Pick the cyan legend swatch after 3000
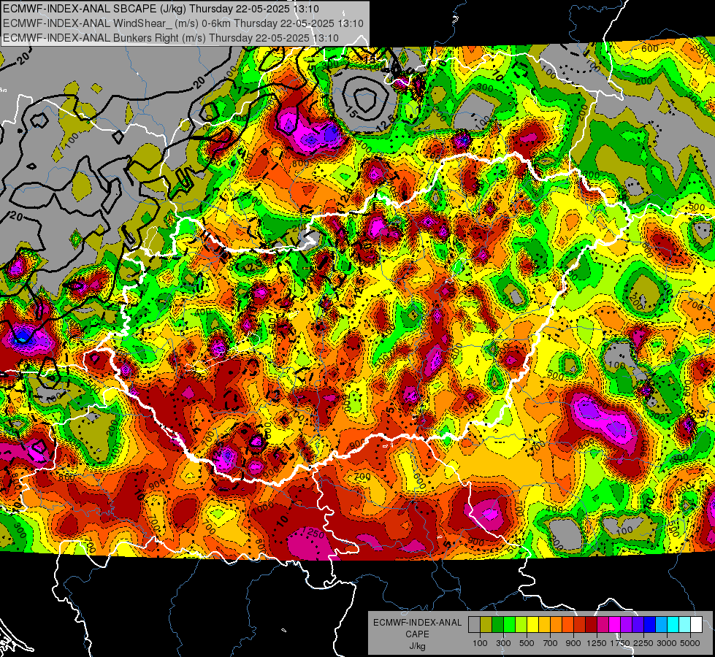This screenshot has width=715, height=657. (673, 624)
